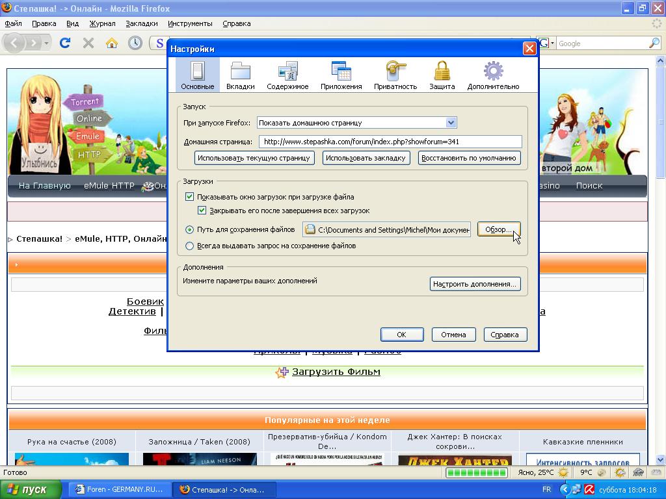Click the Обзор... browse button
Viewport: 666px width, 499px height.
tap(499, 229)
